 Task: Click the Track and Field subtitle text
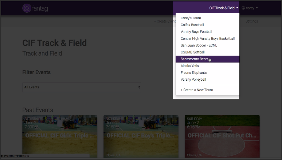42,53
